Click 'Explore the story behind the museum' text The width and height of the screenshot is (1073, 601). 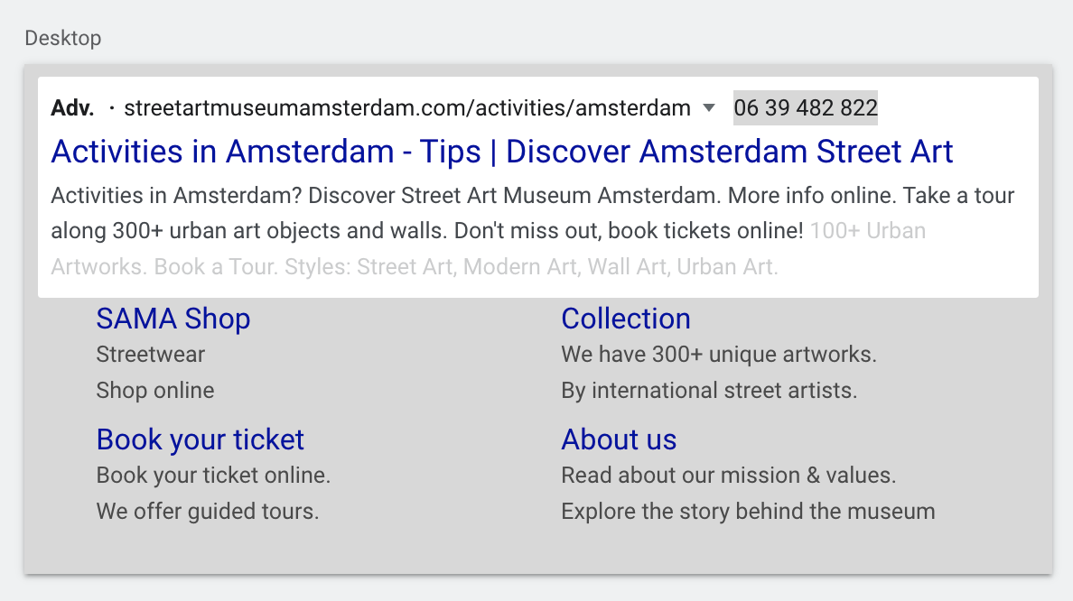click(748, 512)
